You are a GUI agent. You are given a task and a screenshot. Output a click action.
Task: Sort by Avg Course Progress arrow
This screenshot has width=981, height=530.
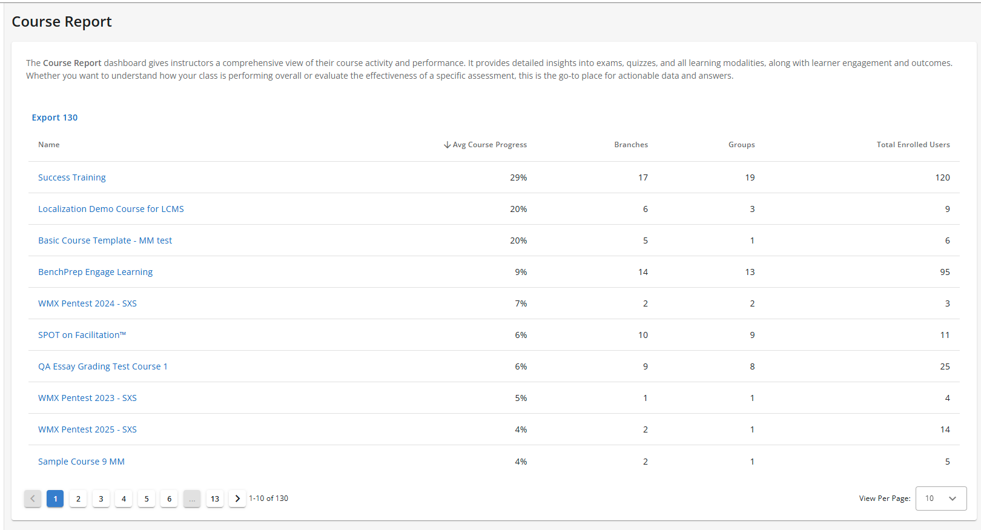tap(448, 145)
